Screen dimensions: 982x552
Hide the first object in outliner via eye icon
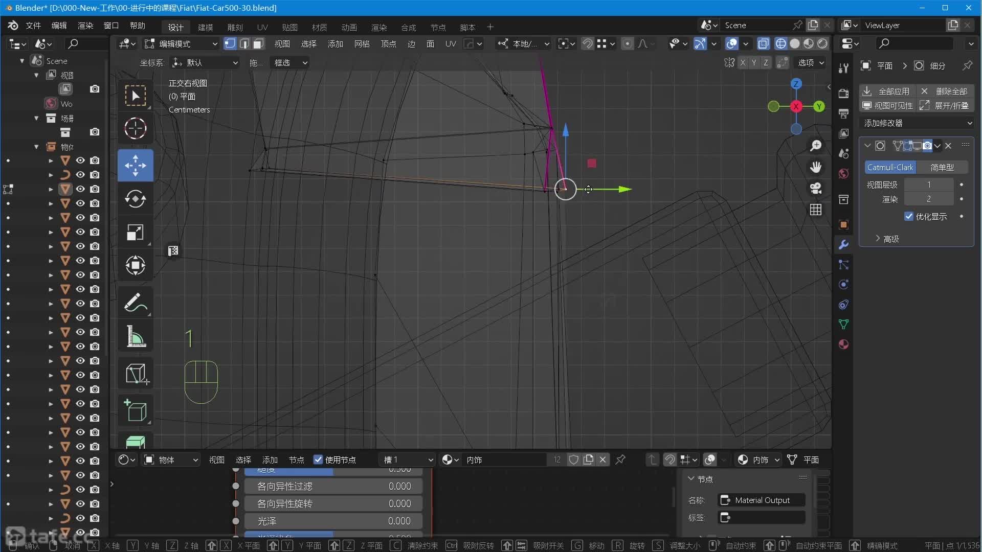click(80, 160)
